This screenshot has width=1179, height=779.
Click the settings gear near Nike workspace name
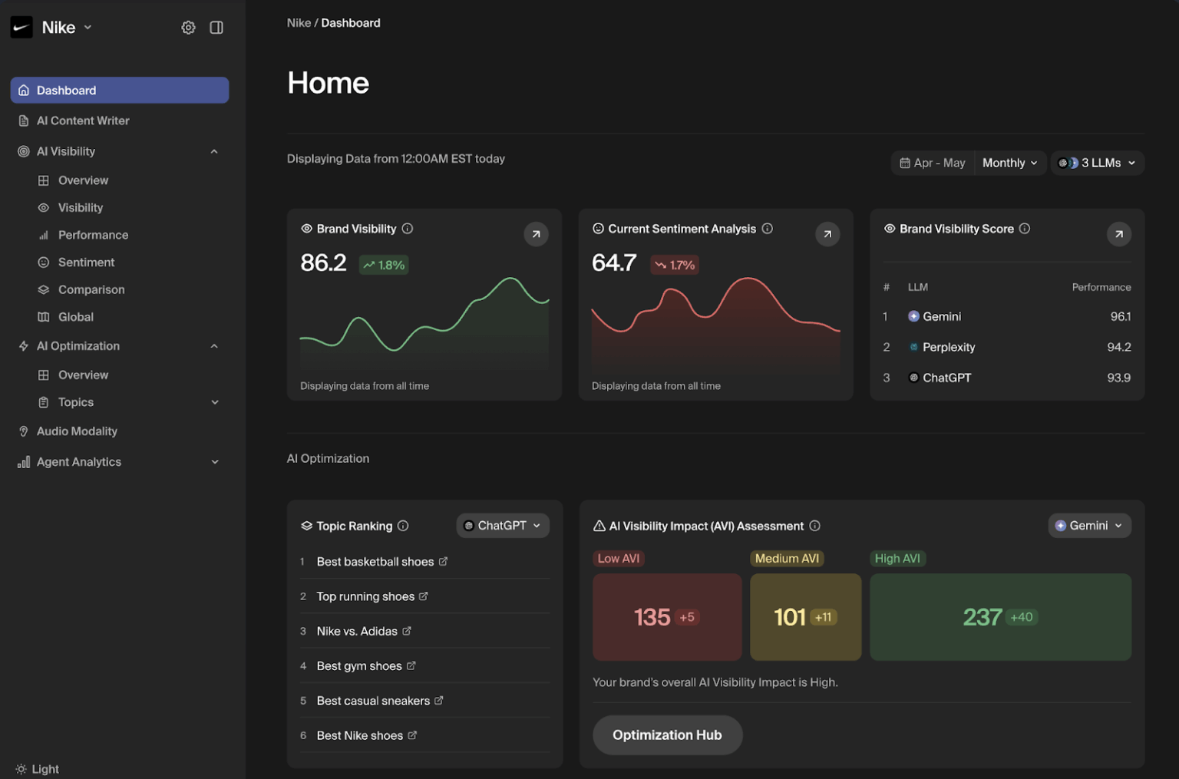188,27
